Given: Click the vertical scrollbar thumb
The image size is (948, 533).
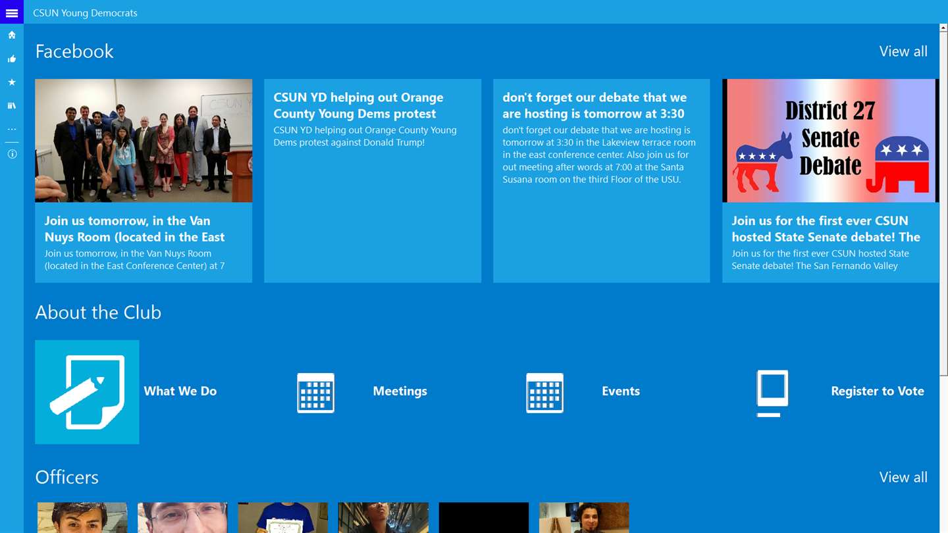Looking at the screenshot, I should tap(943, 204).
